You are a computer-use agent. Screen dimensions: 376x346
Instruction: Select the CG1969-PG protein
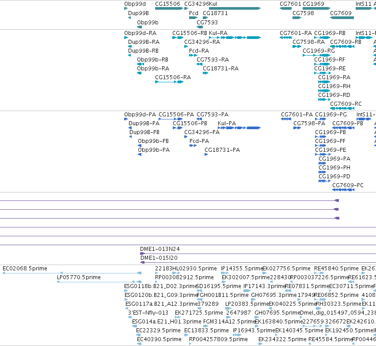click(x=321, y=119)
